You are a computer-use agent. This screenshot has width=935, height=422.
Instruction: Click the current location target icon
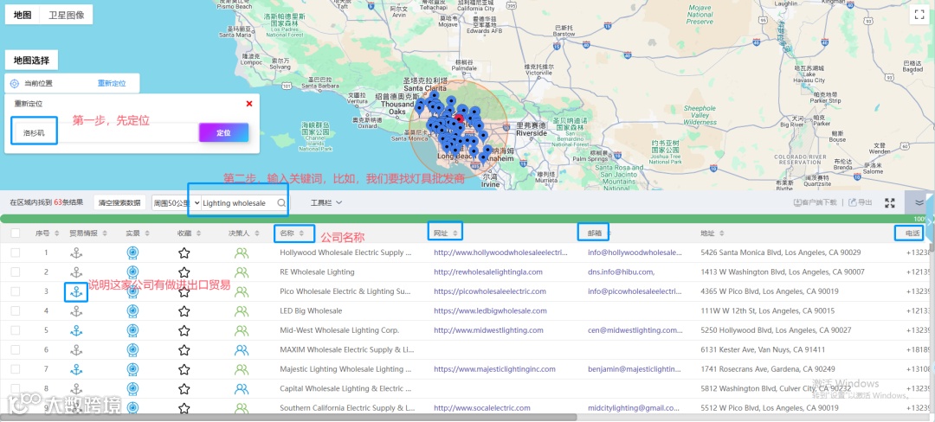[x=15, y=83]
